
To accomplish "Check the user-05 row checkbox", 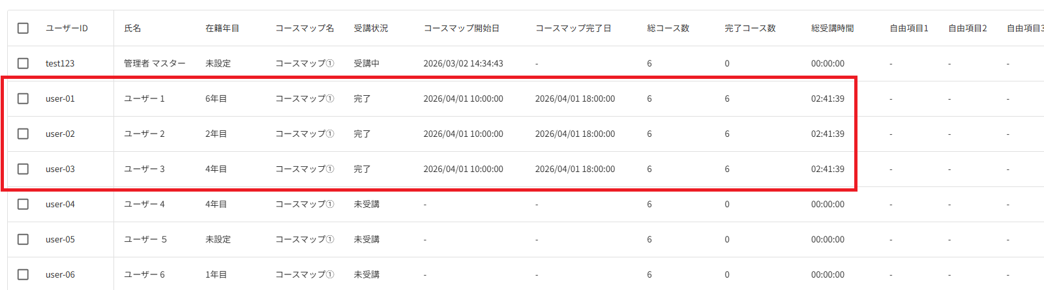I will pos(23,239).
